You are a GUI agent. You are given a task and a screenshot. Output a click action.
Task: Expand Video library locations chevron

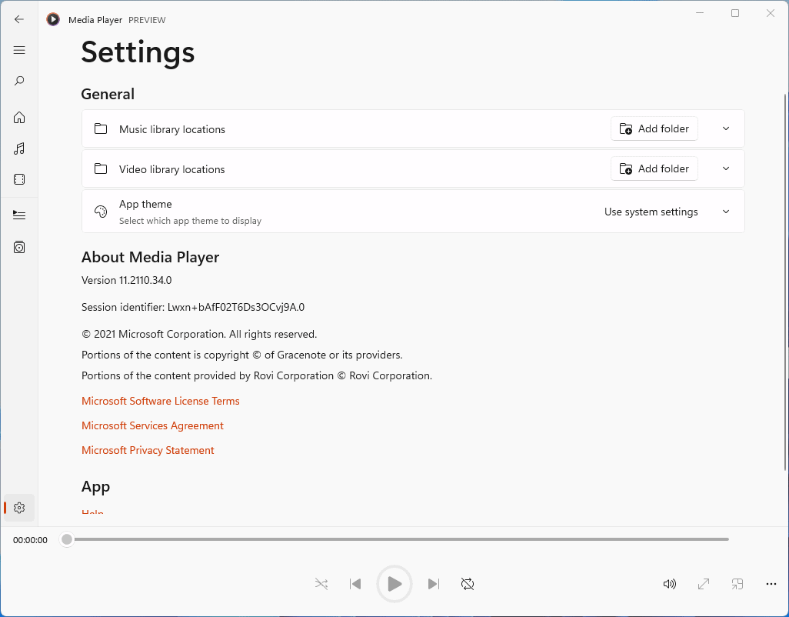point(726,168)
